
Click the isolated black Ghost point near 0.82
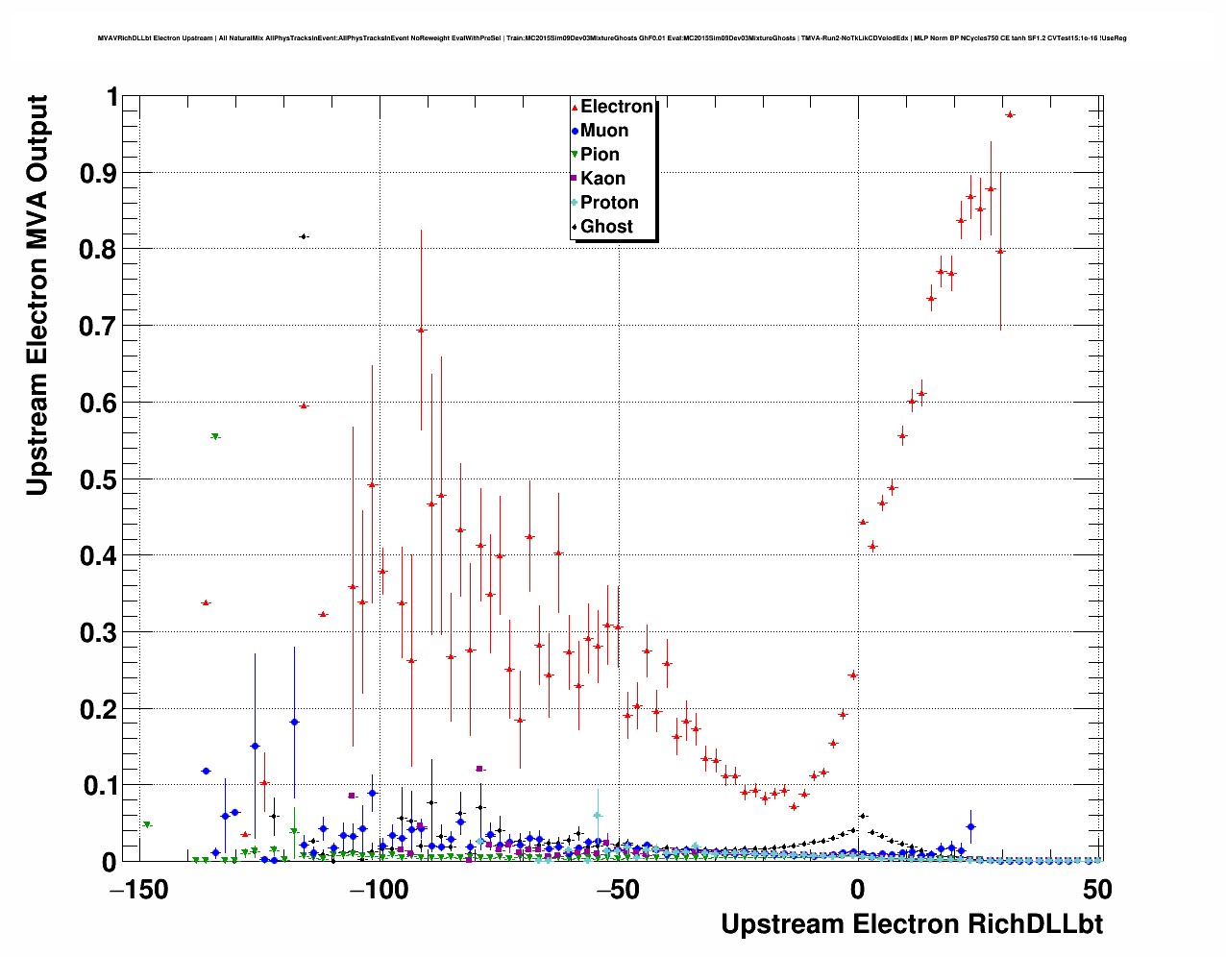coord(304,236)
